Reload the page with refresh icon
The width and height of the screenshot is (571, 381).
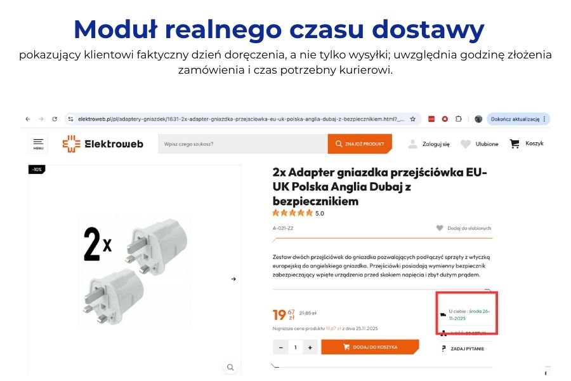click(x=55, y=119)
